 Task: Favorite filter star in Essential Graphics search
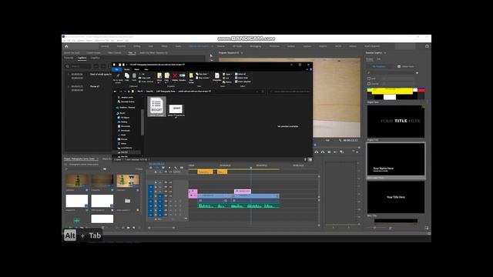point(417,73)
